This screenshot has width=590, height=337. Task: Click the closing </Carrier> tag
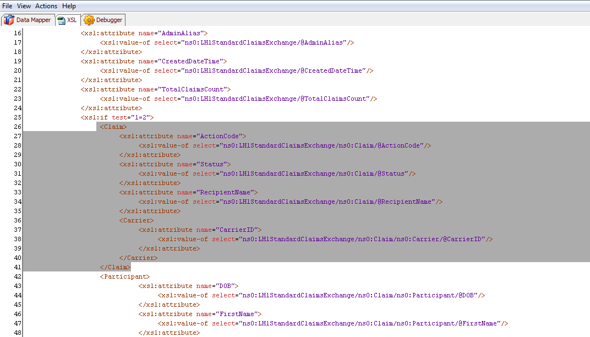coord(139,258)
